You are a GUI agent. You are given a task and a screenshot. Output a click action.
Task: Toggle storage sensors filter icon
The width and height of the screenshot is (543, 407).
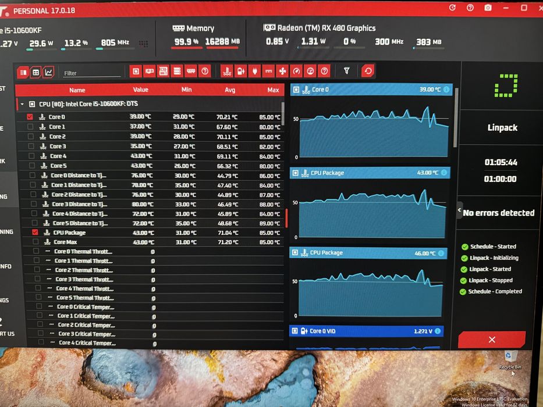[177, 72]
